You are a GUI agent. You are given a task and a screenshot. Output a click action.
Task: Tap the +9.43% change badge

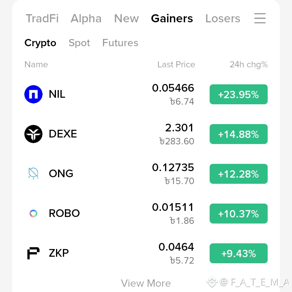pyautogui.click(x=238, y=253)
